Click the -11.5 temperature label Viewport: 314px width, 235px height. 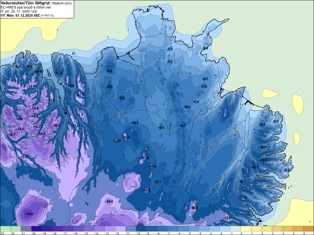pos(75,125)
